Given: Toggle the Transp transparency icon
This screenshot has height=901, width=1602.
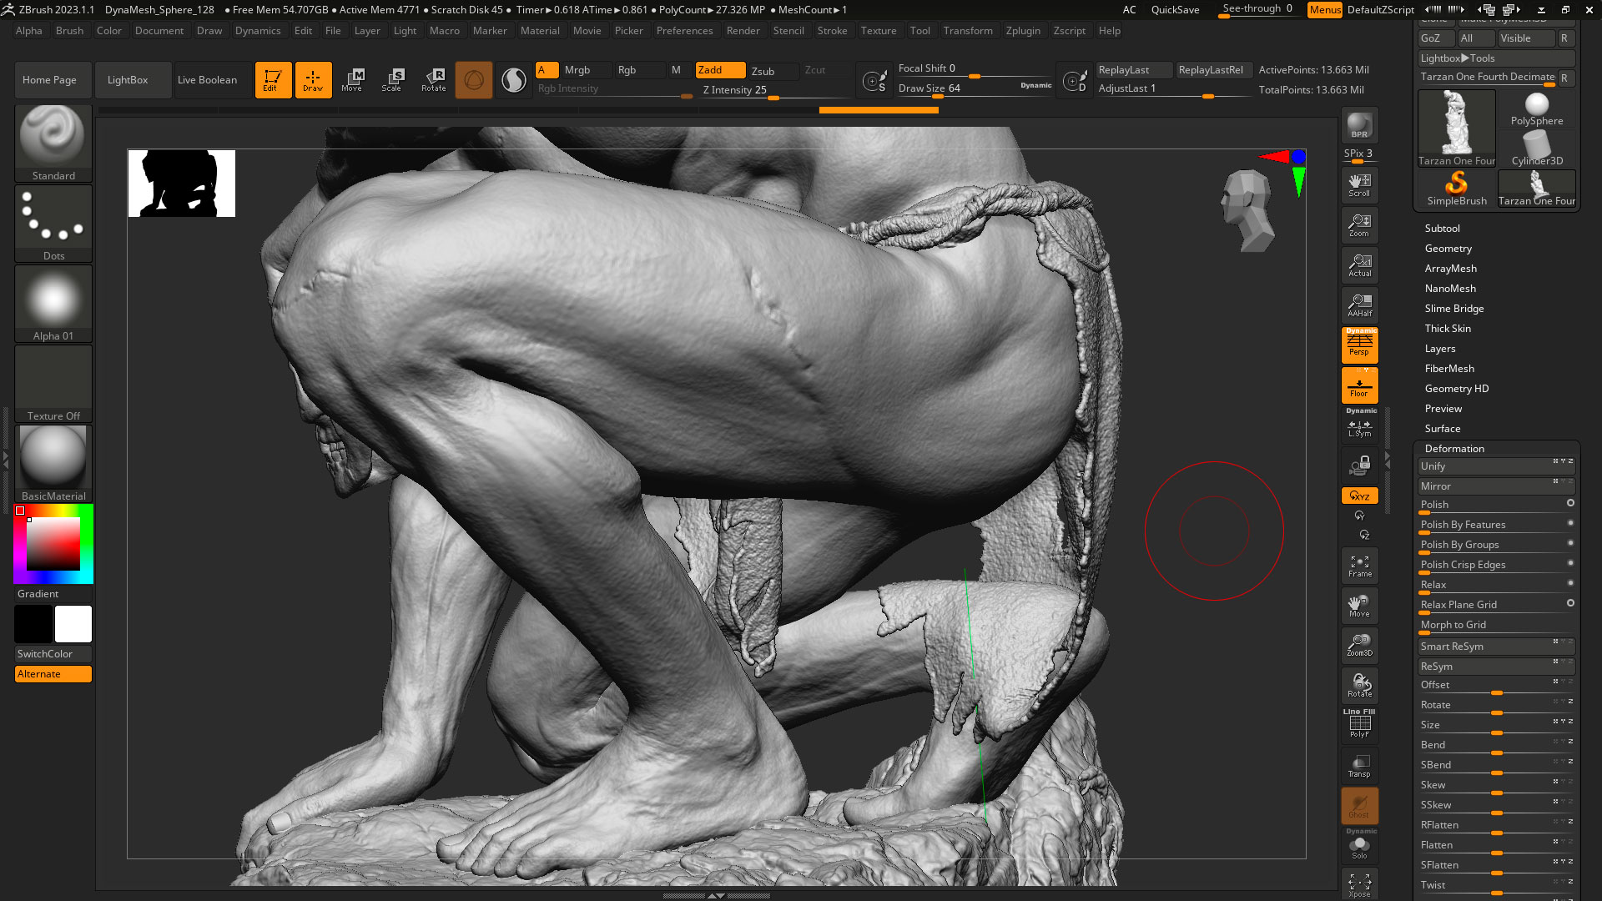Looking at the screenshot, I should (x=1359, y=765).
